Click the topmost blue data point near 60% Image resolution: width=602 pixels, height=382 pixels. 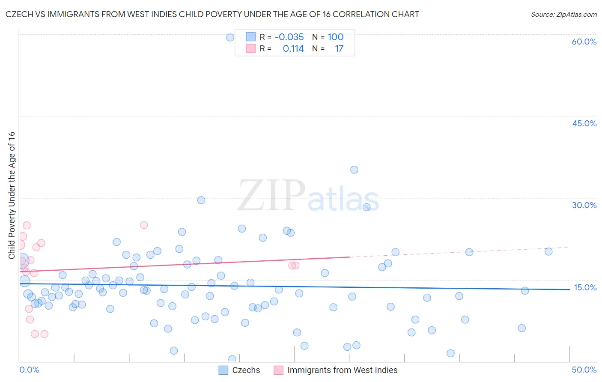230,37
